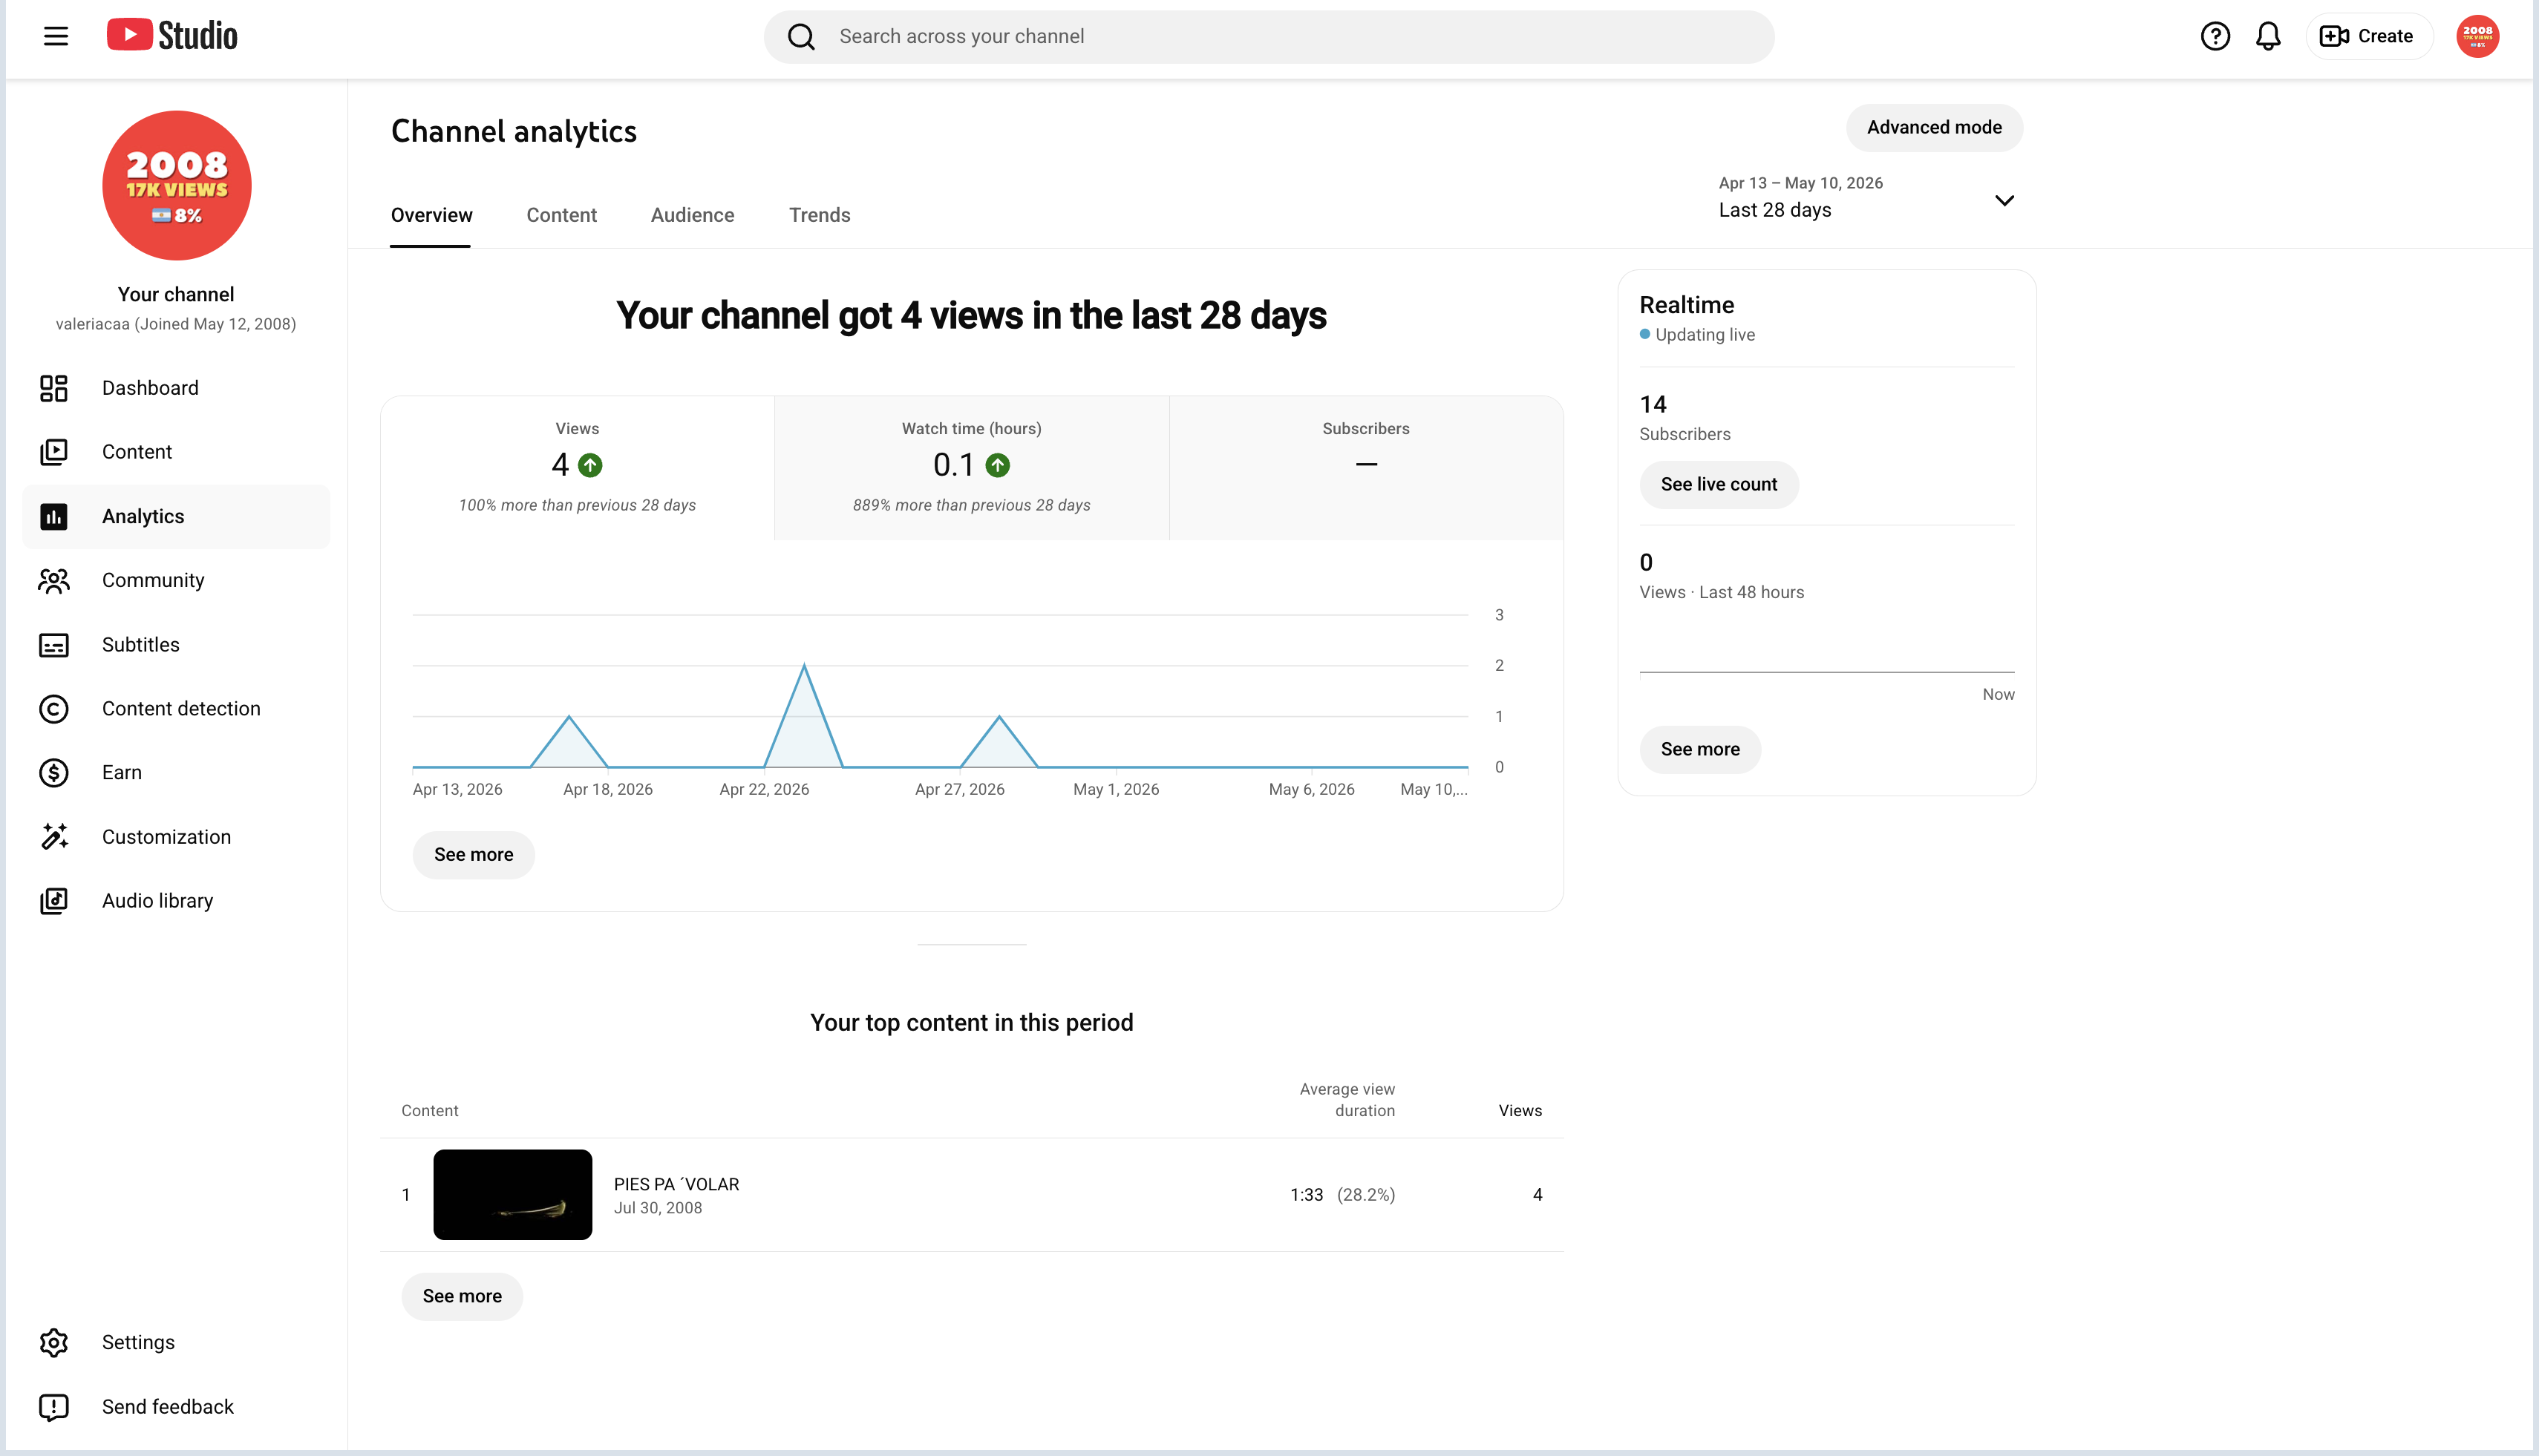Click the '14' realtime subscribers count

(1653, 405)
